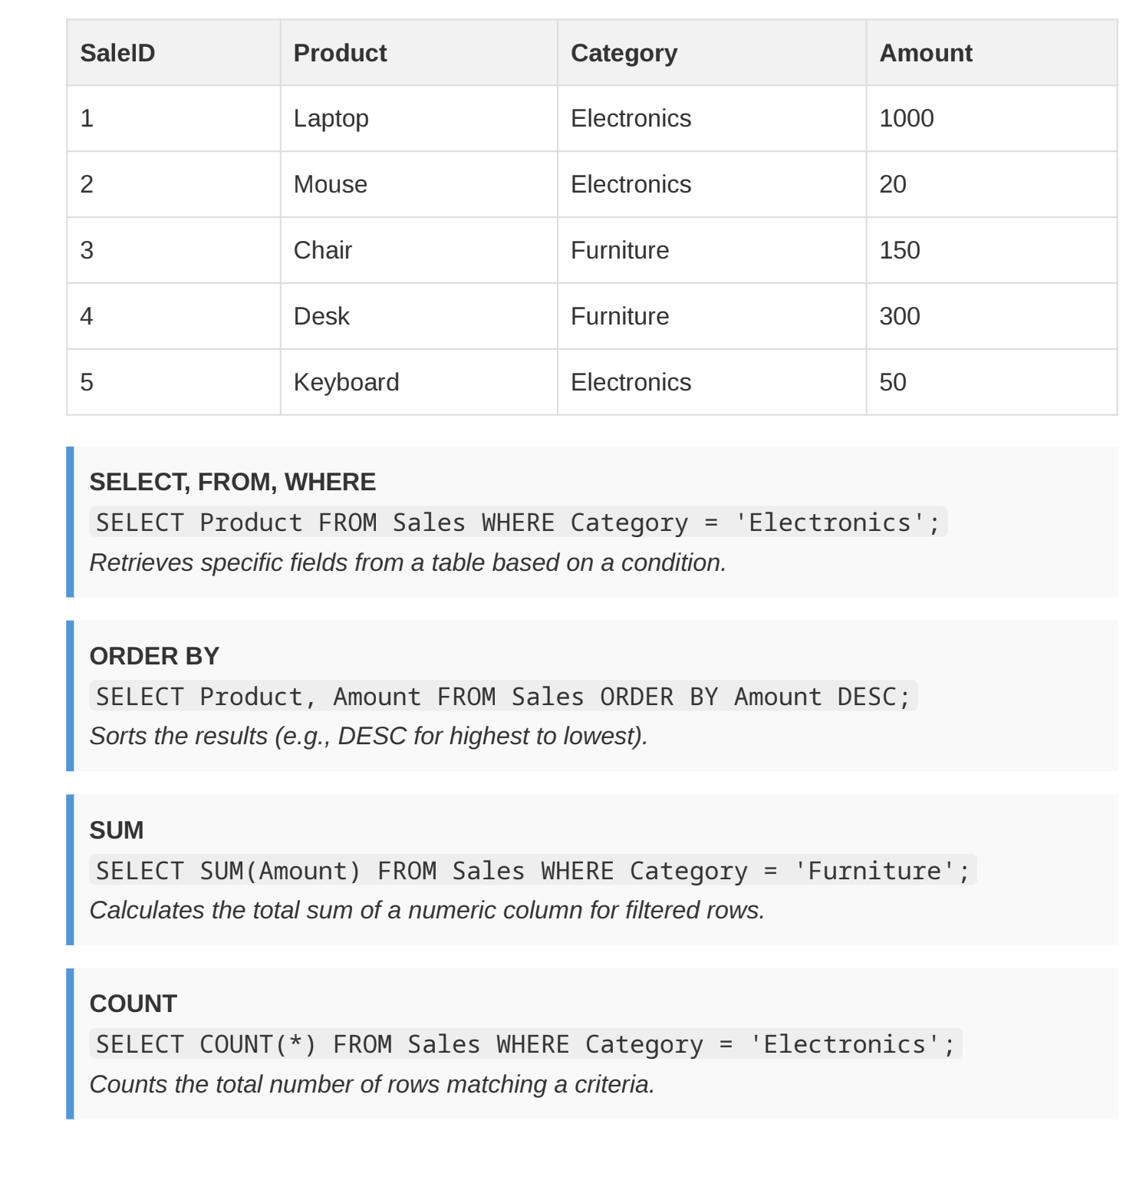This screenshot has height=1177, width=1146.
Task: Click the ORDER BY heading
Action: click(154, 656)
